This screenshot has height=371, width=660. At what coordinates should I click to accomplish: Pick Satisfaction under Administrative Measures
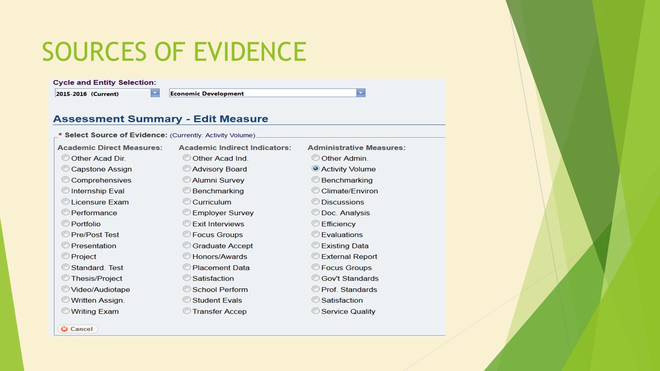click(316, 300)
